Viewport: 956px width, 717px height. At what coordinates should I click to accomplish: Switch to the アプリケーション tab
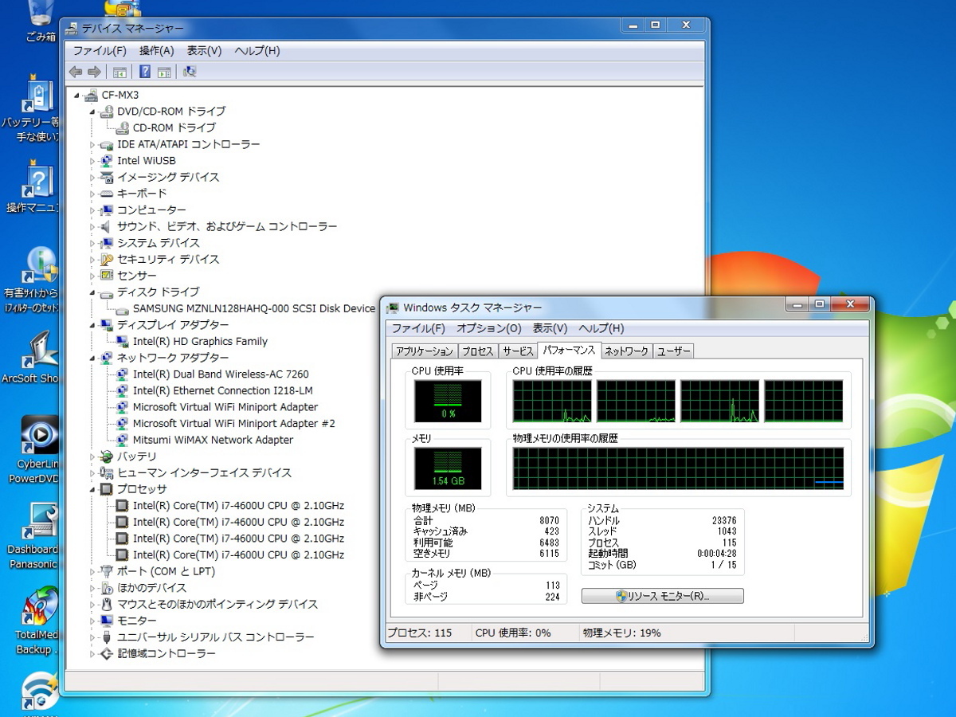(x=425, y=351)
